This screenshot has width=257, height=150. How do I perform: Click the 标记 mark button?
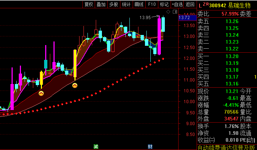164,4
